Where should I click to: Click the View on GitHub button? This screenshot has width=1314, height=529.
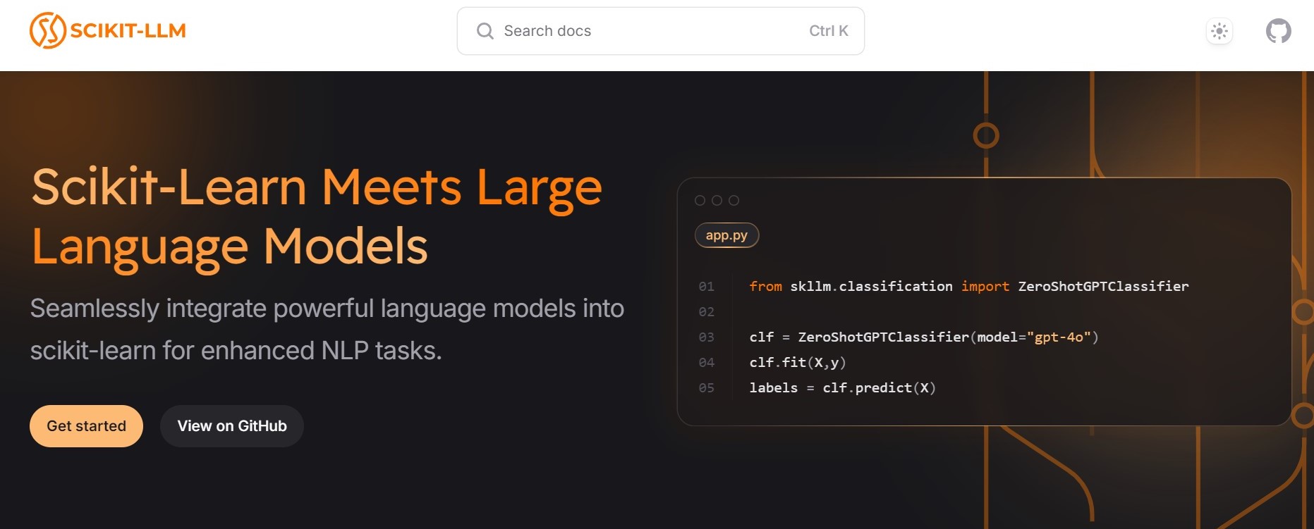pyautogui.click(x=232, y=426)
